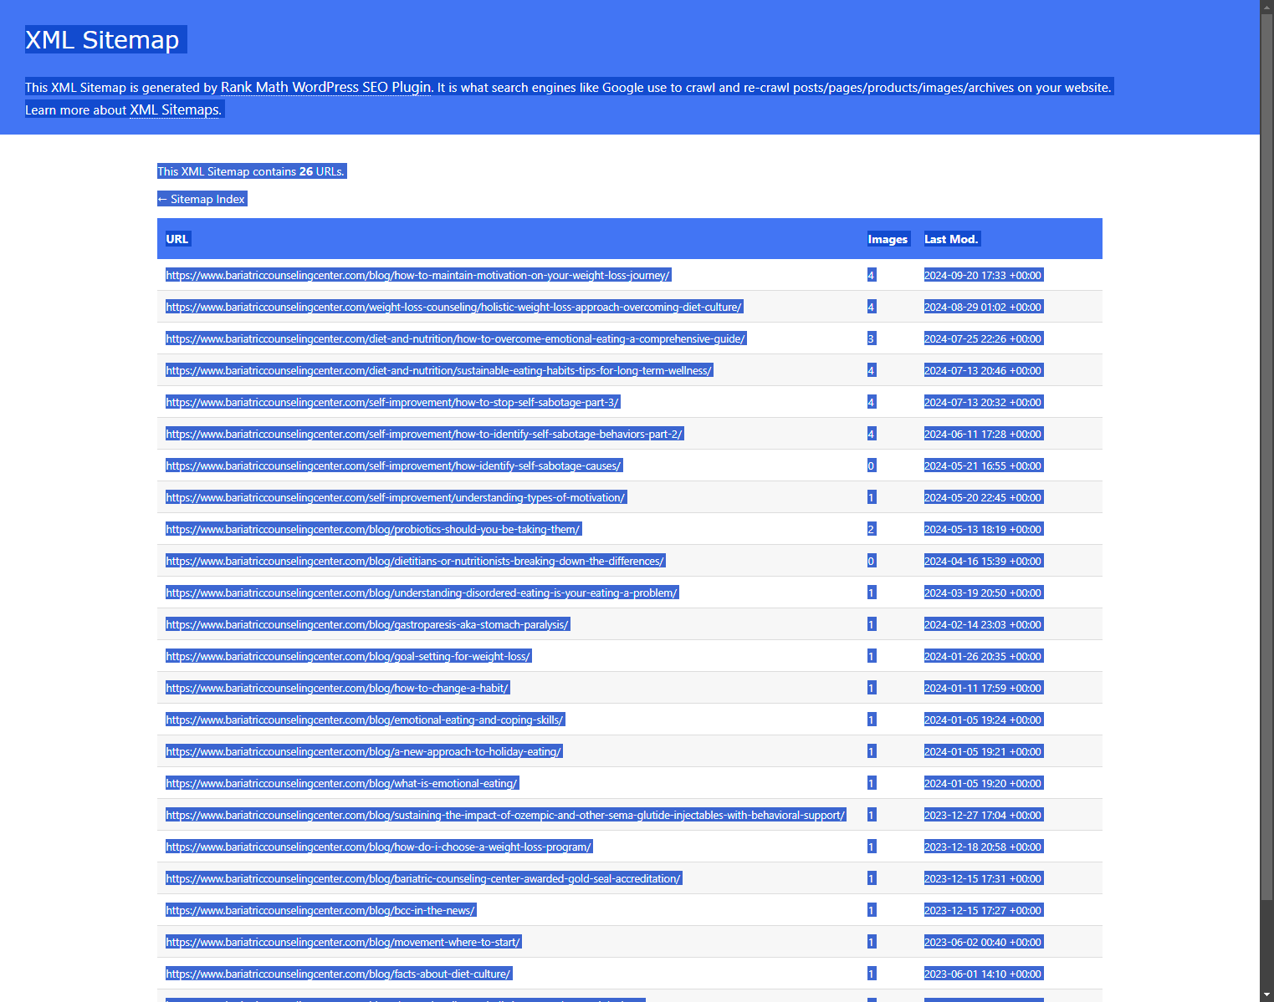Open how-to-change-a-habit URL
This screenshot has height=1002, width=1274.
point(337,688)
